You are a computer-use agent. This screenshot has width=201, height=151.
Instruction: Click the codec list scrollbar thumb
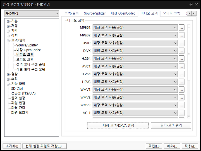pos(189,54)
